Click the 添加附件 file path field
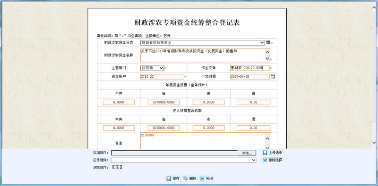378x186 pixels. (x=174, y=153)
